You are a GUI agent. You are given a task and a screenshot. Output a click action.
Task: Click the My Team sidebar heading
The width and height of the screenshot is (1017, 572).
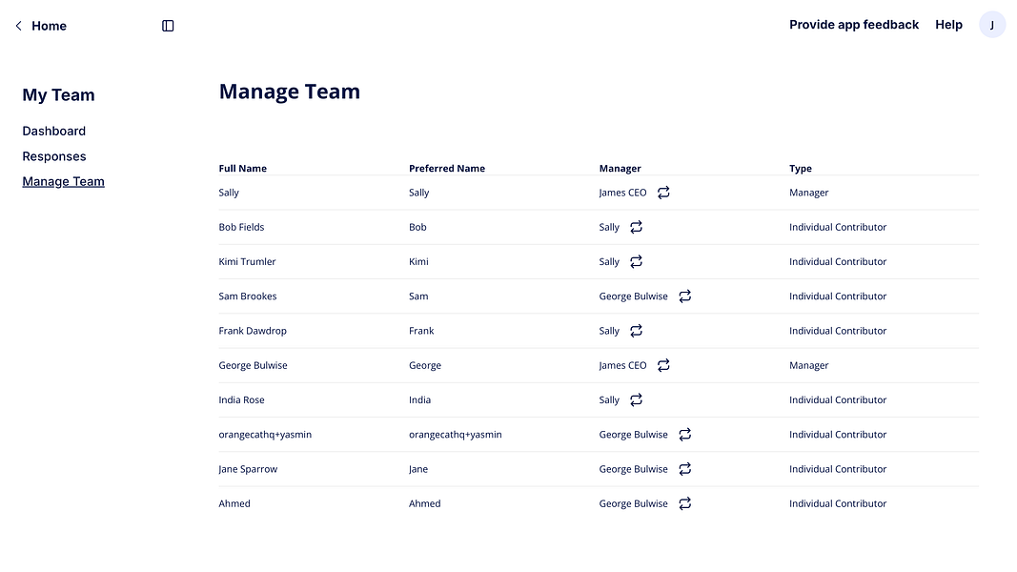click(x=58, y=95)
